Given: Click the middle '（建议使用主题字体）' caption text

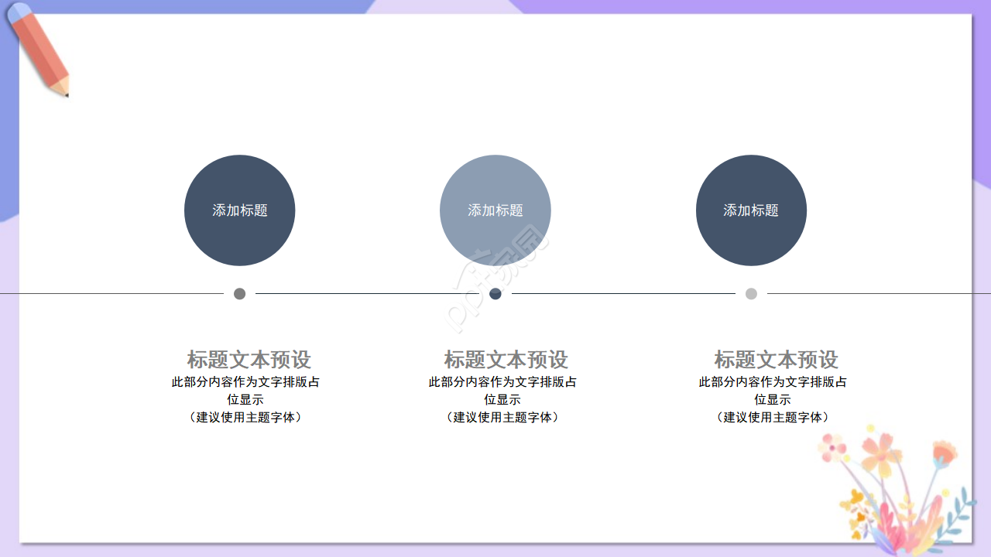Looking at the screenshot, I should [x=503, y=417].
